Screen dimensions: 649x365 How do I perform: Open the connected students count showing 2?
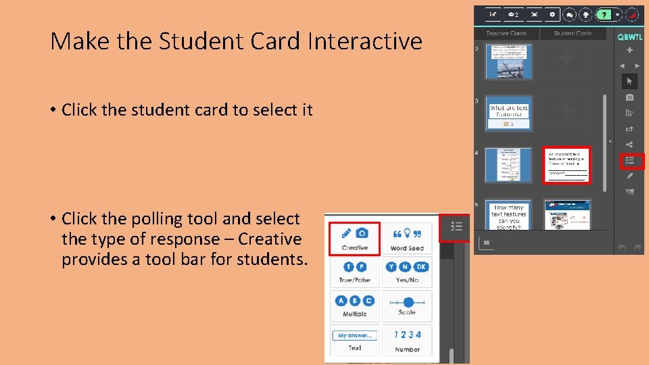513,14
